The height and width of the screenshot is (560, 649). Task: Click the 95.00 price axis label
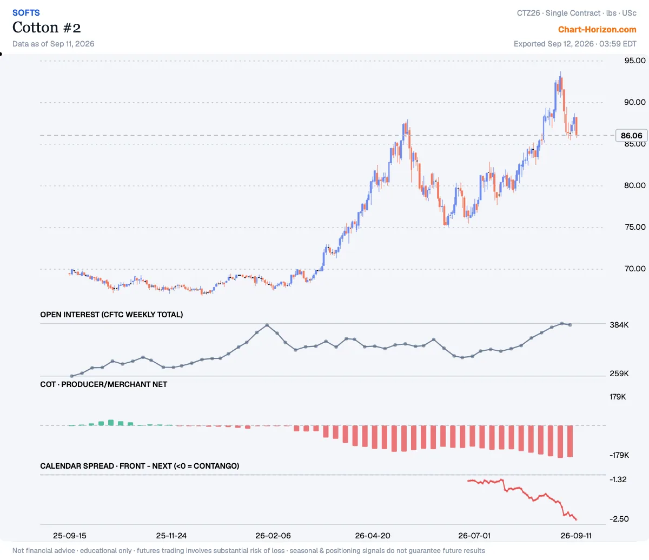pyautogui.click(x=635, y=61)
